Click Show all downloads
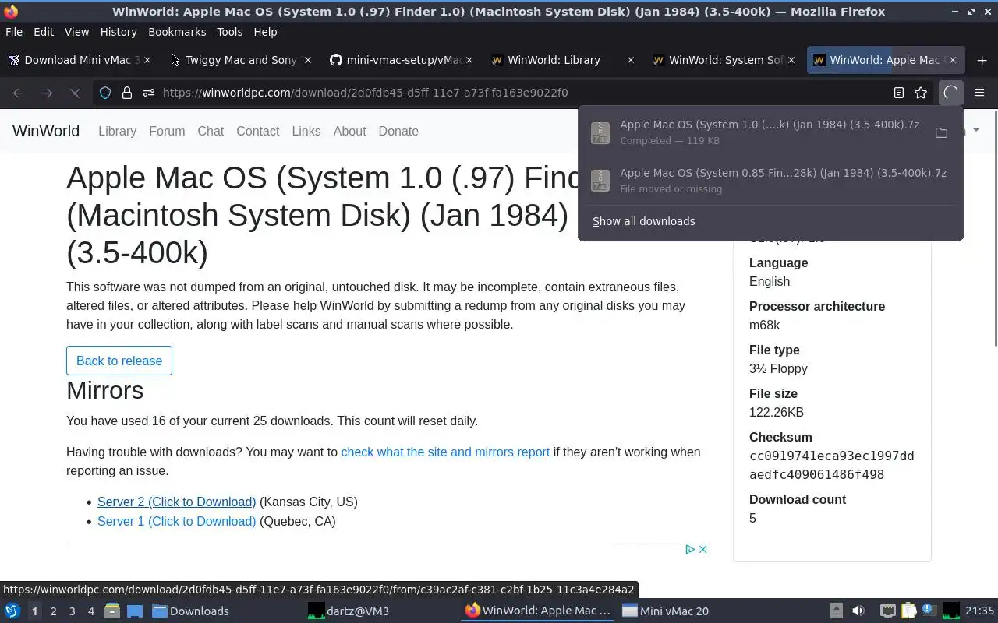The height and width of the screenshot is (623, 998). coord(643,221)
